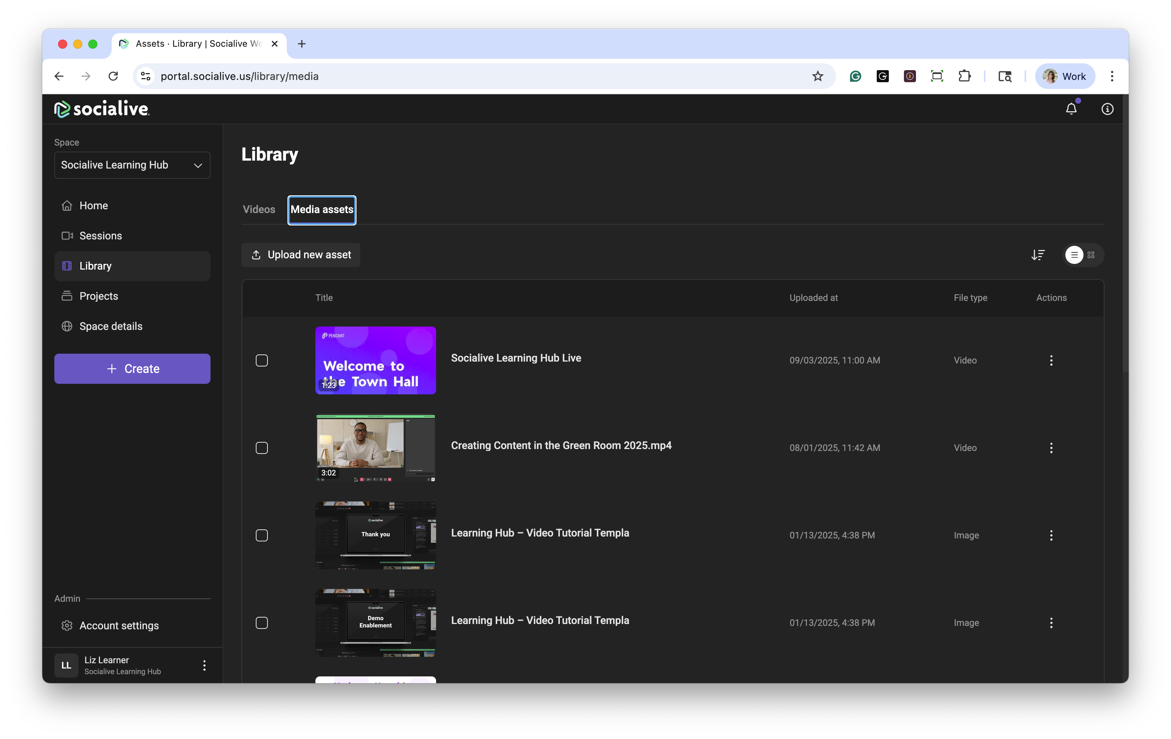Image resolution: width=1171 pixels, height=739 pixels.
Task: Click the Socialive logo
Action: [x=101, y=109]
